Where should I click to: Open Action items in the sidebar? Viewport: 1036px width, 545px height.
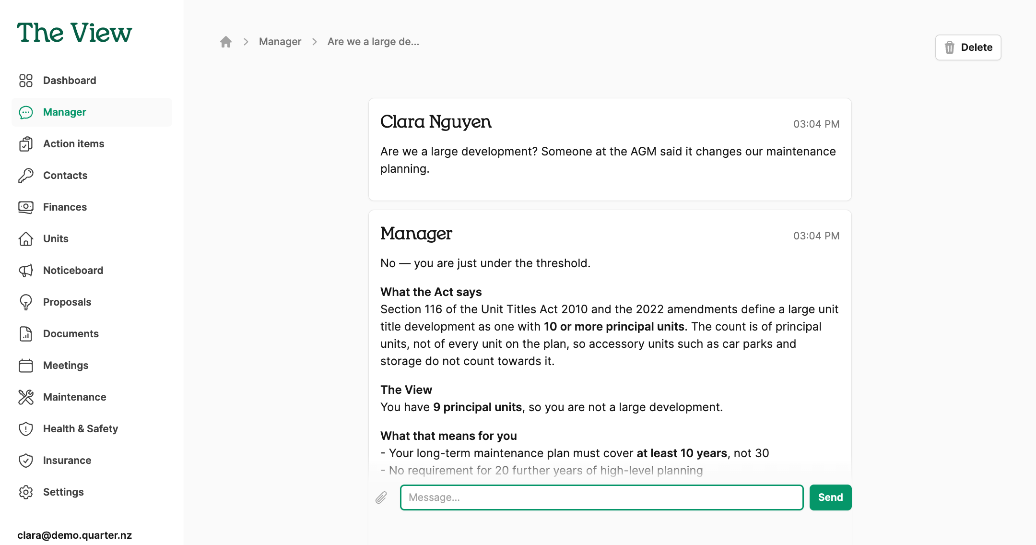[x=92, y=144]
